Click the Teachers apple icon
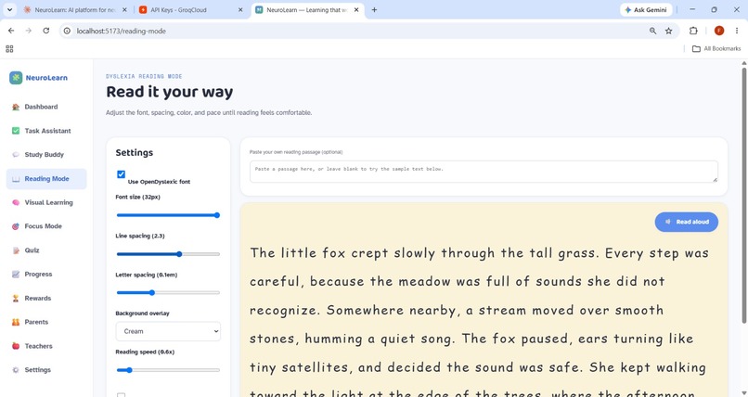 pyautogui.click(x=16, y=346)
